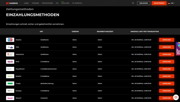Click the Einloggen button
The image size is (180, 102).
pos(144,3)
